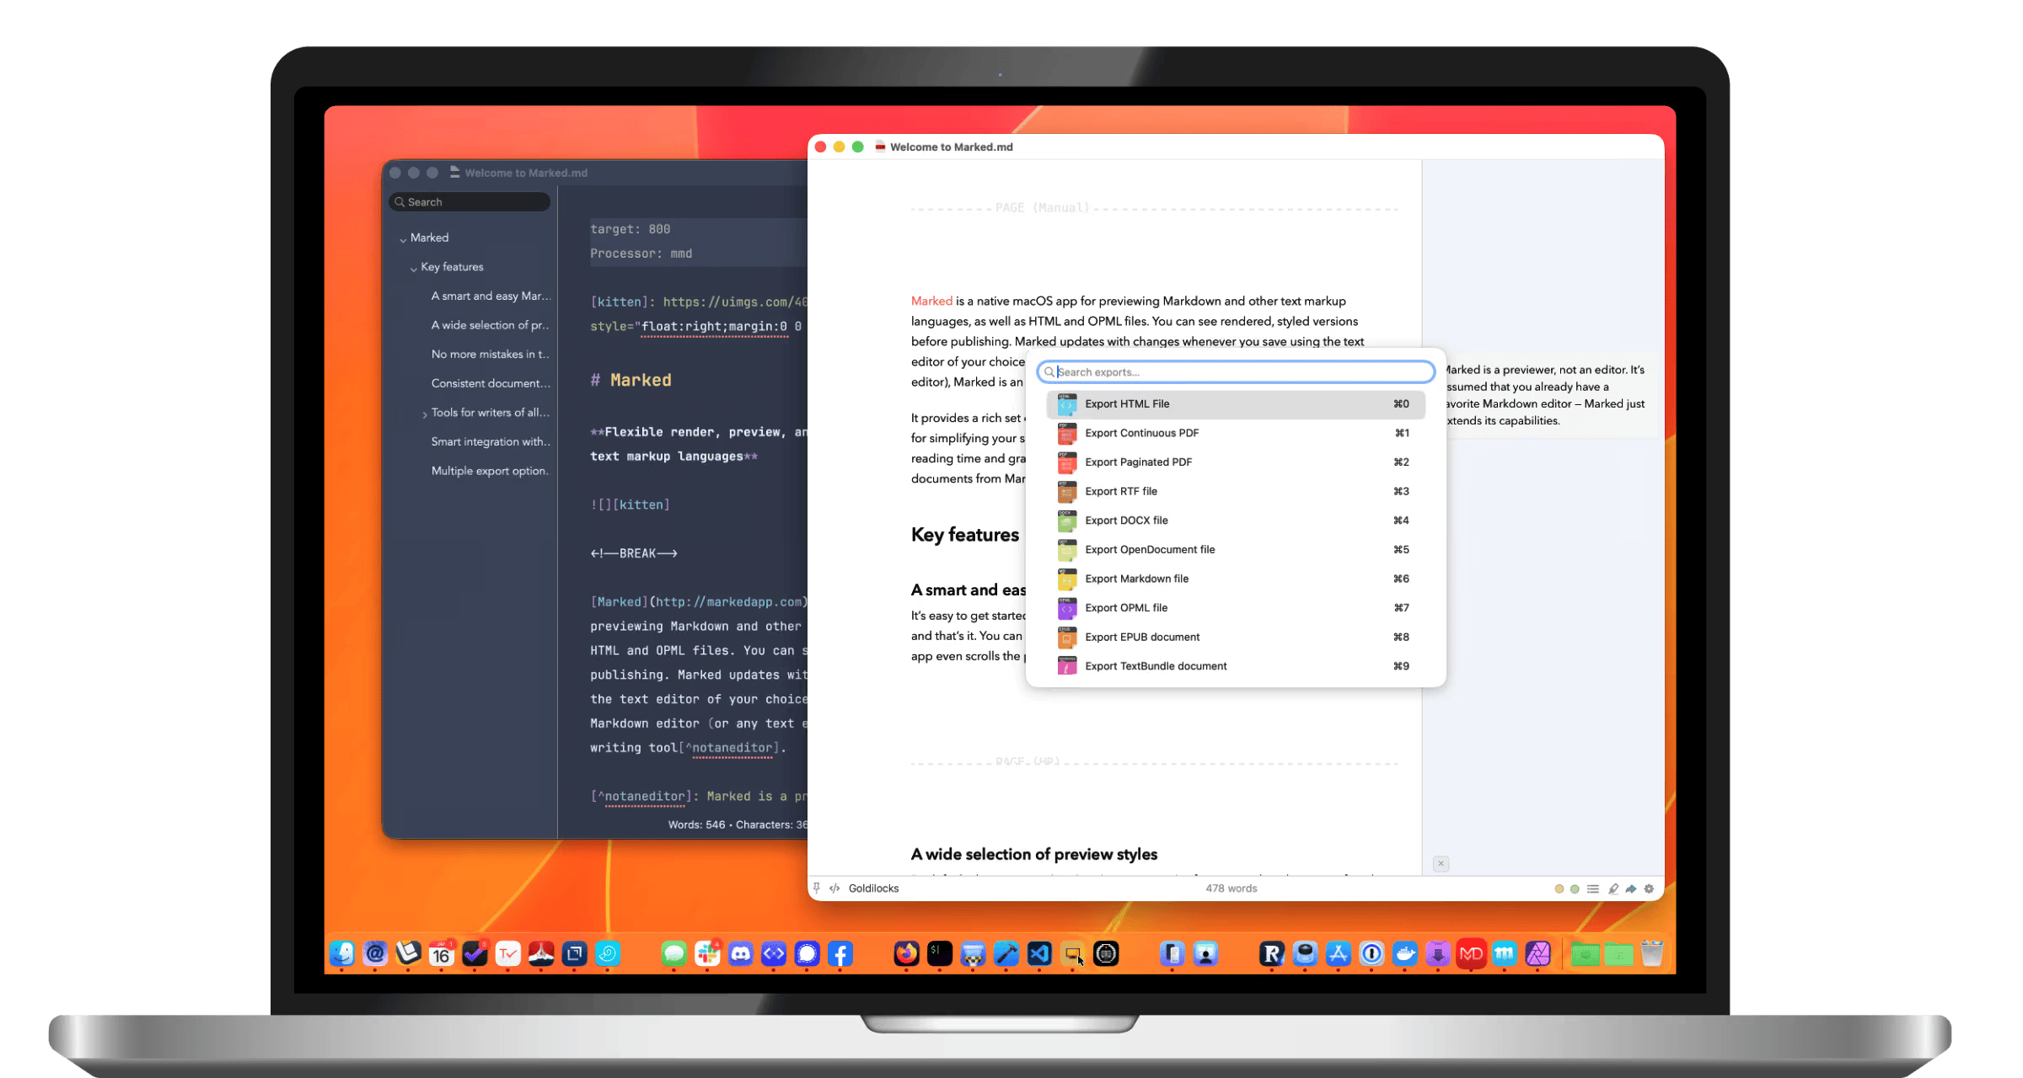Open Finder from the Dock

pos(342,954)
